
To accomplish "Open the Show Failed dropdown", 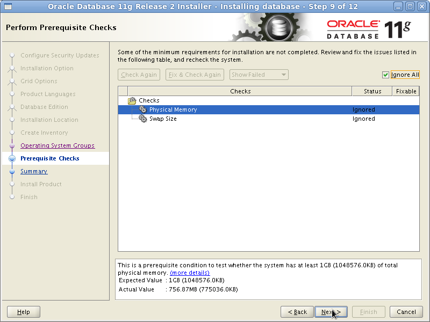I will (259, 75).
